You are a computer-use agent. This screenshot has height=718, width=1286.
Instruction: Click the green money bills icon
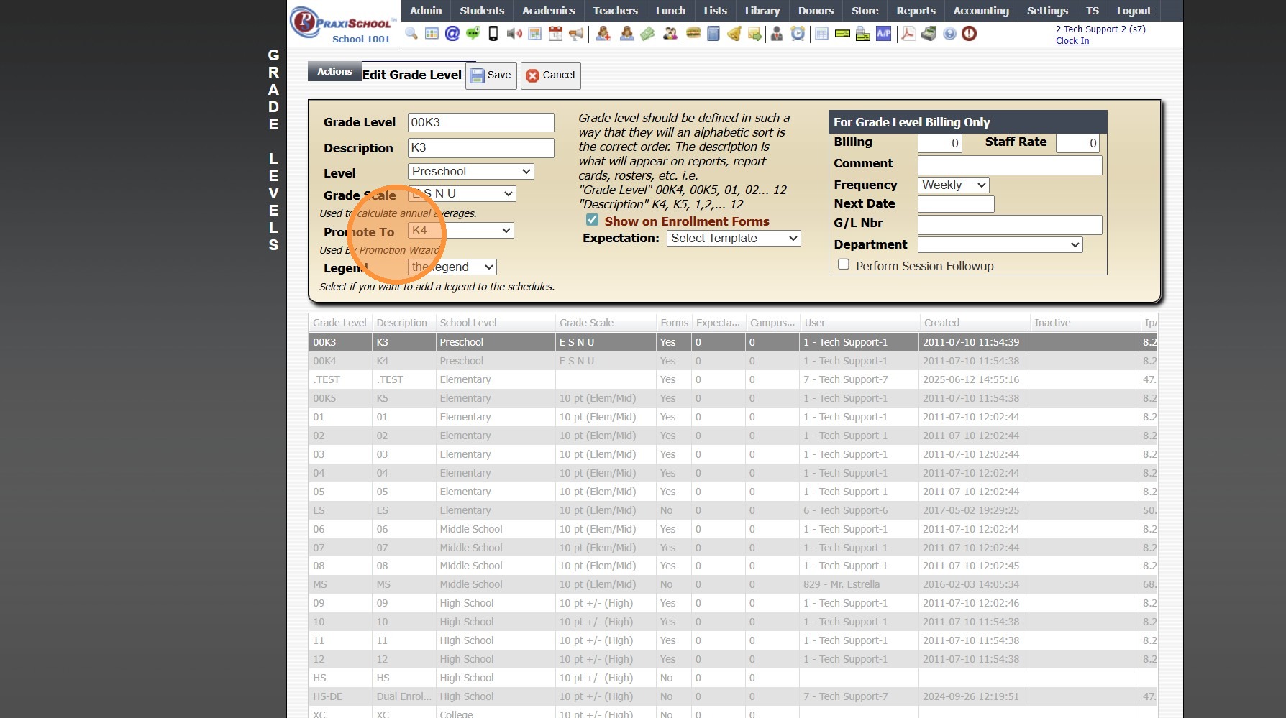coord(647,33)
